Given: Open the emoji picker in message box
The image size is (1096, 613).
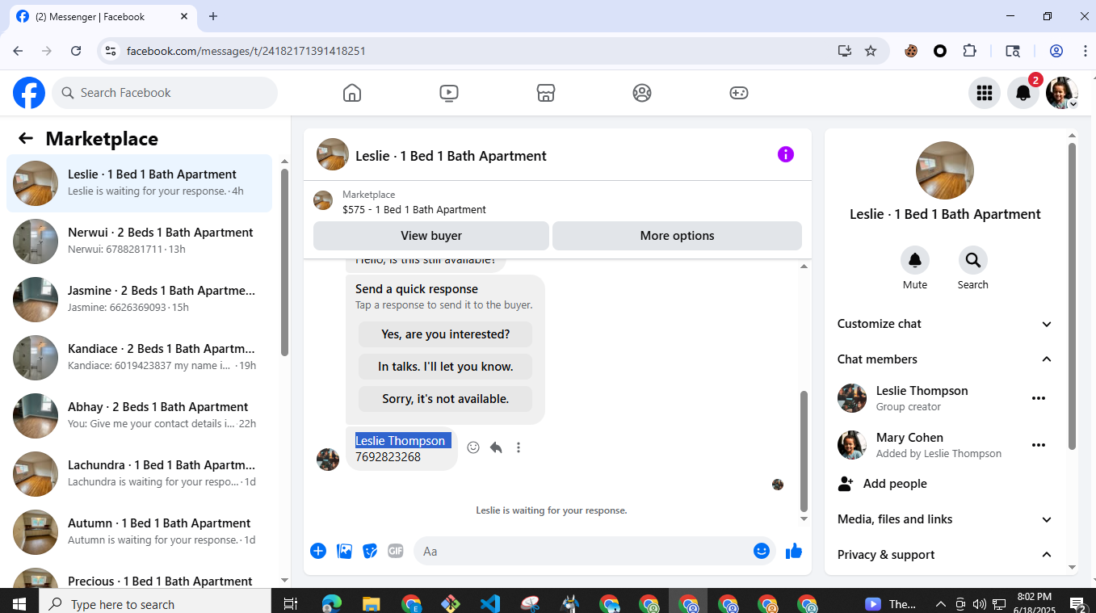Looking at the screenshot, I should tap(762, 551).
